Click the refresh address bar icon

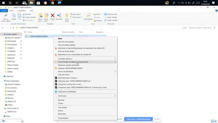coord(185,28)
